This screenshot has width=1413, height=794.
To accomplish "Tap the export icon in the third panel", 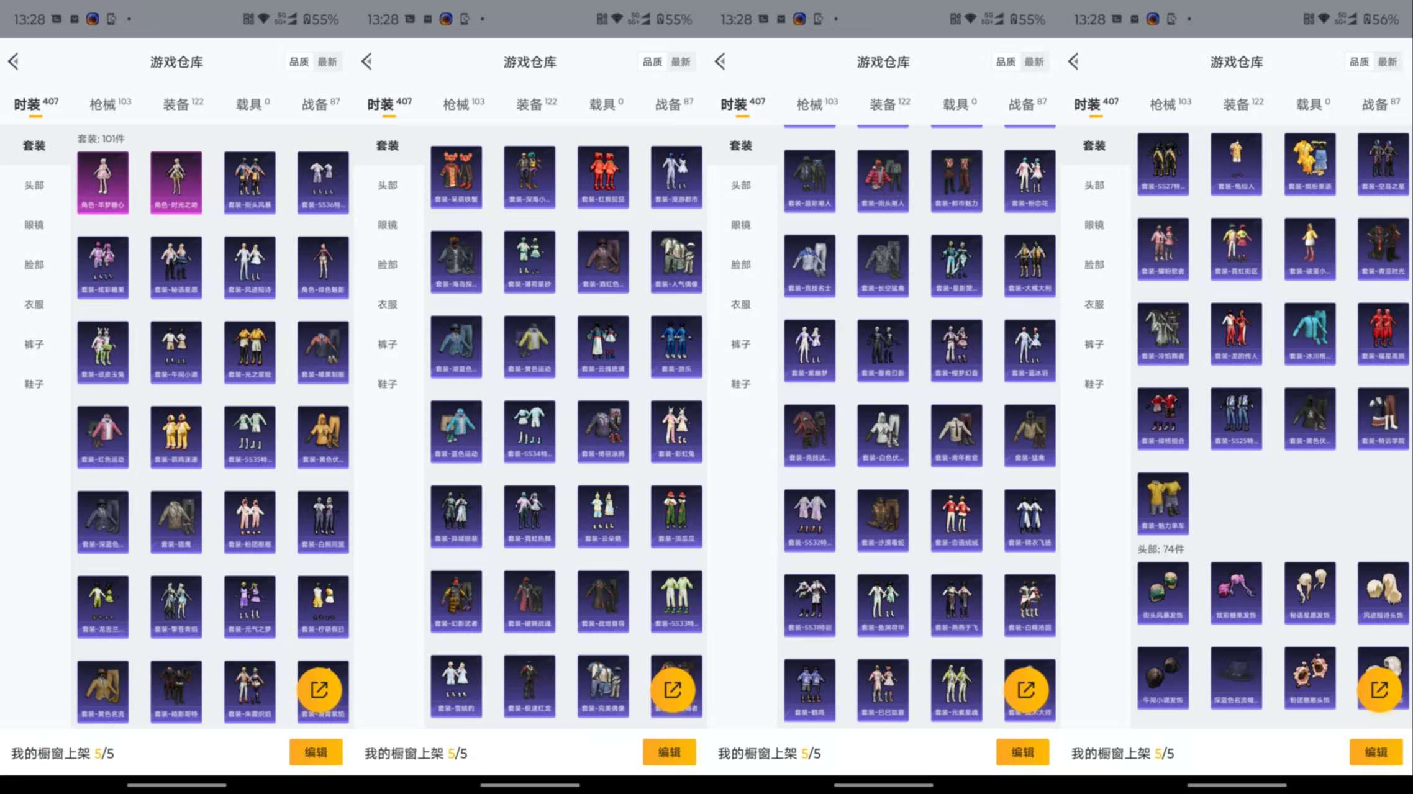I will [1027, 690].
